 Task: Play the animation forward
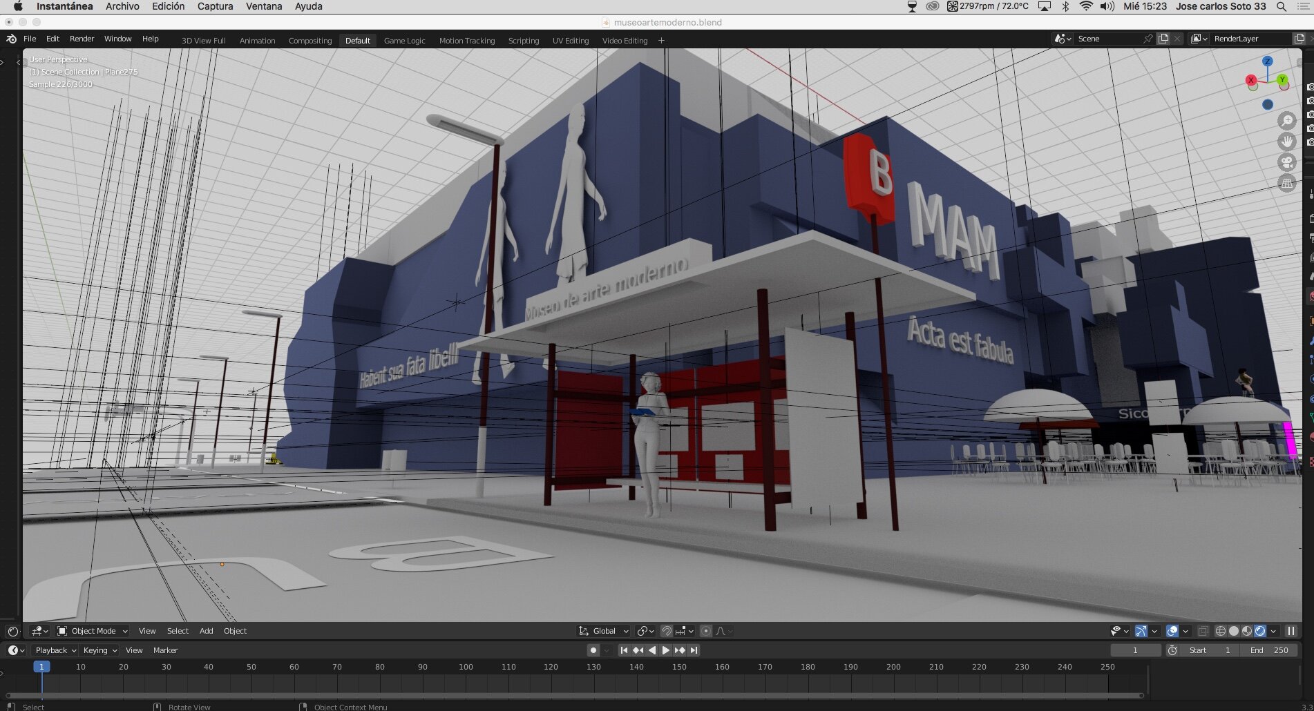[x=665, y=650]
